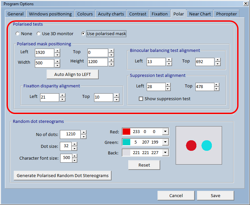Increase Binocular balancing Left value

pos(169,60)
